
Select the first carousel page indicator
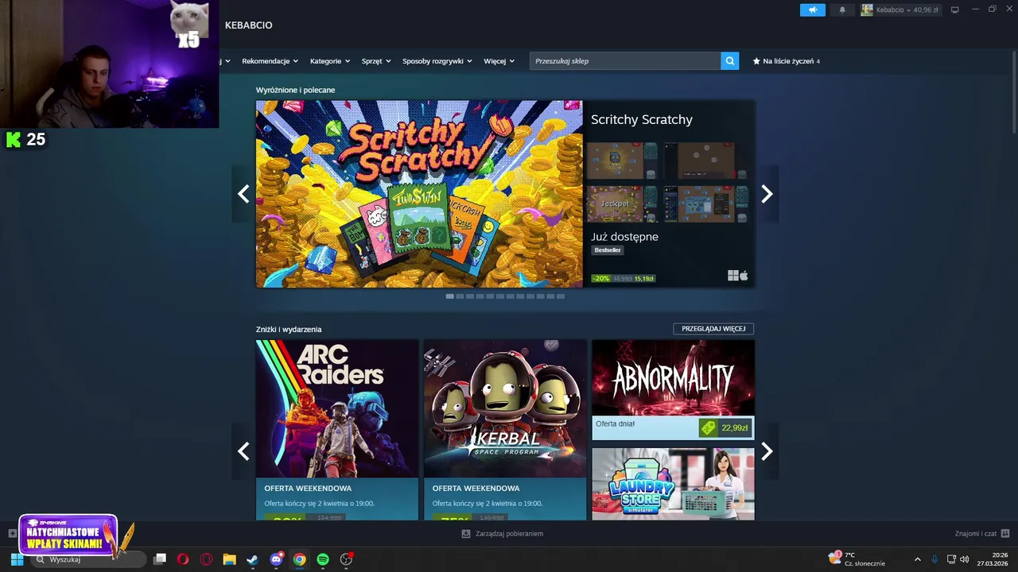pyautogui.click(x=450, y=296)
